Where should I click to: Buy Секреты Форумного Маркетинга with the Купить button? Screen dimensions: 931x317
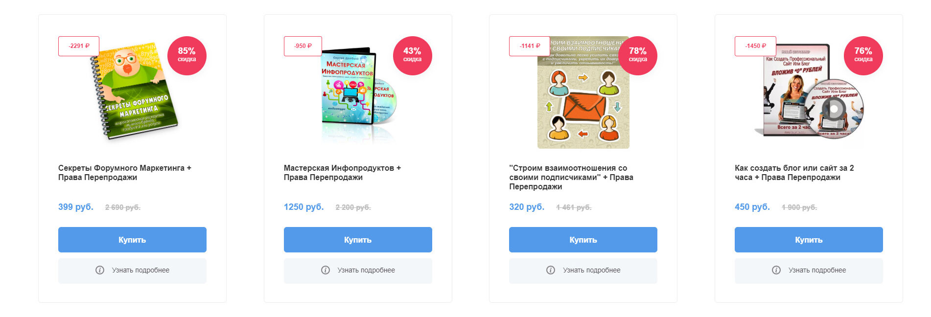click(x=132, y=240)
